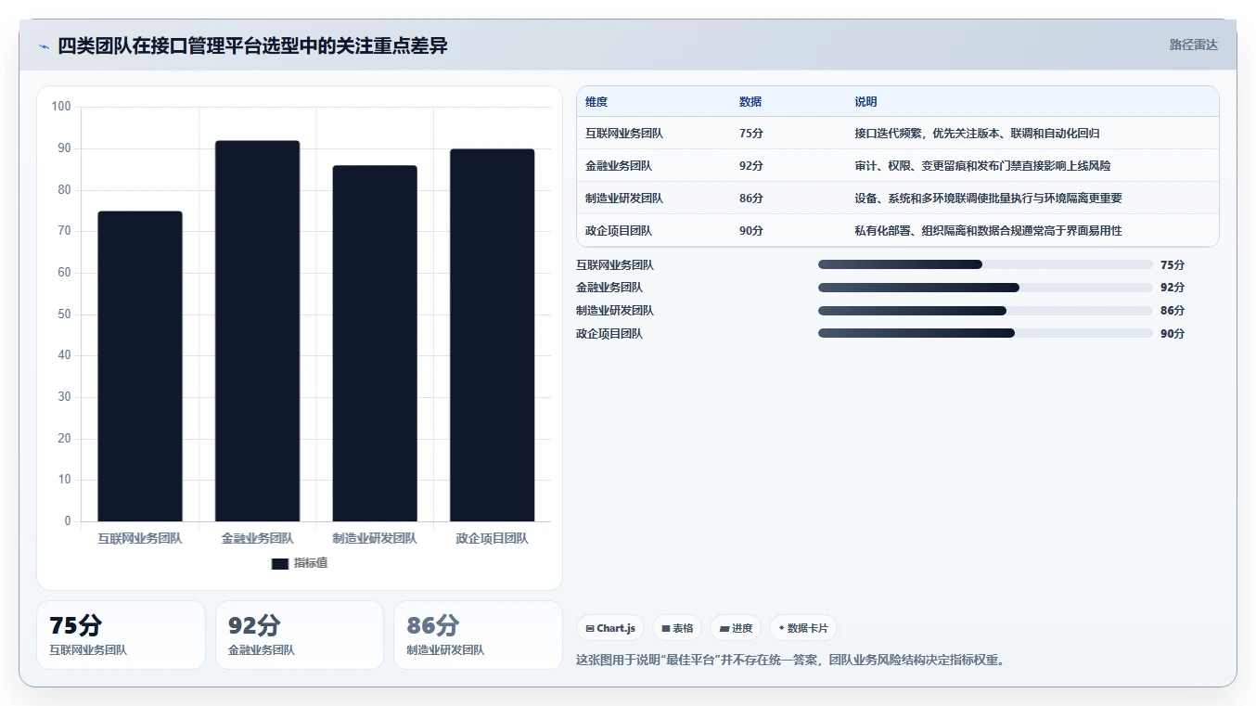Screen dimensions: 1256x706
Task: Click the 金融业务团队 progress bar
Action: 985,288
